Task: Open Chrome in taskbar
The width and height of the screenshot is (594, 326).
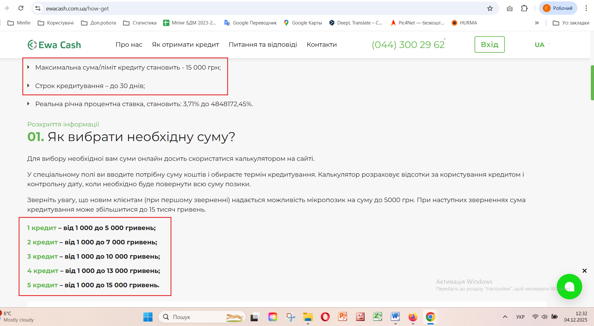Action: 430,317
